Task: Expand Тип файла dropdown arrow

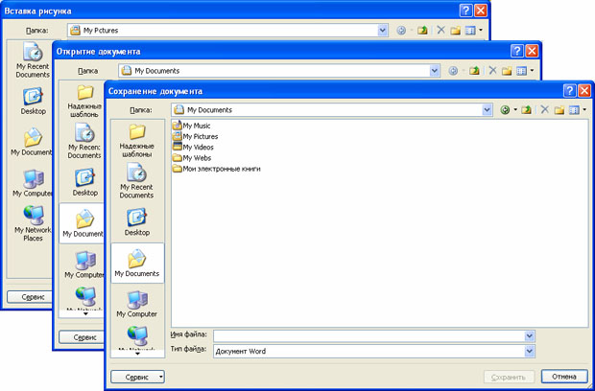Action: pos(530,351)
